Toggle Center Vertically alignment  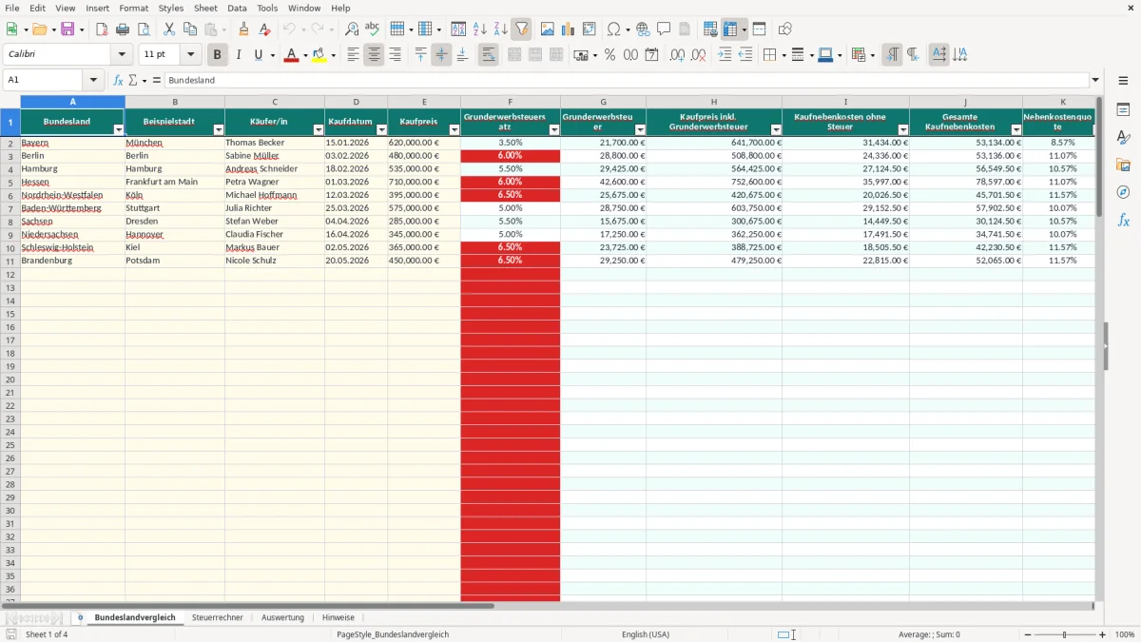(x=441, y=55)
